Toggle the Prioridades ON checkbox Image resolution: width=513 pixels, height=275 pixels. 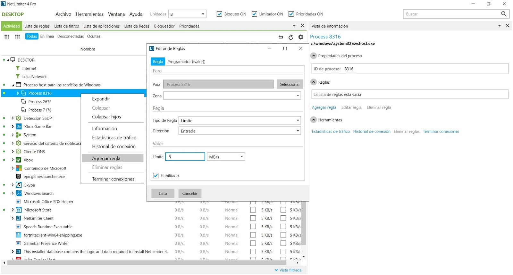click(x=291, y=14)
